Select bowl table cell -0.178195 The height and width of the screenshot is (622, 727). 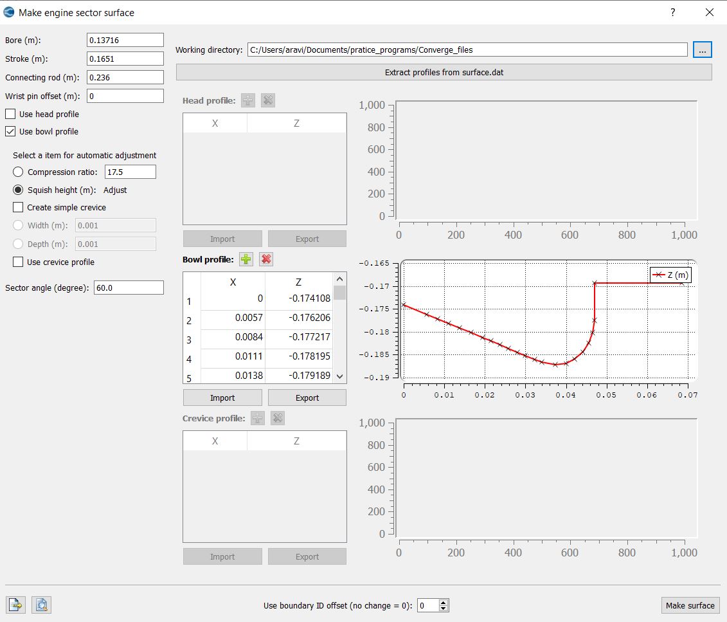[299, 357]
